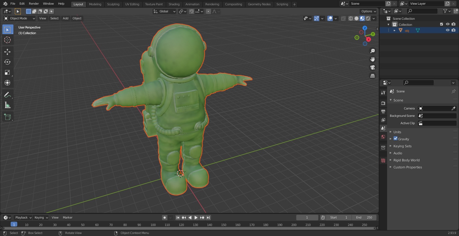Toggle auto keying record button
The height and width of the screenshot is (236, 459).
point(165,218)
